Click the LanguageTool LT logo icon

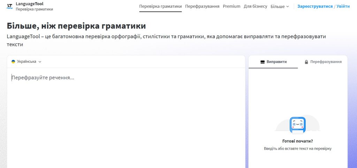[x=9, y=6]
